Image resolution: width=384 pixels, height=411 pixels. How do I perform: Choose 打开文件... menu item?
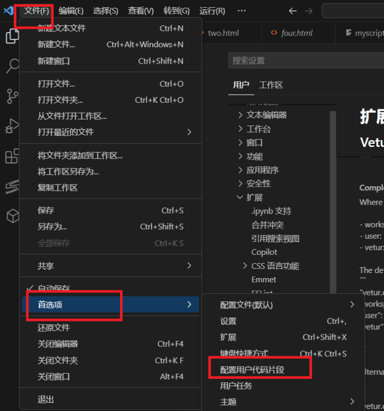[x=111, y=84]
